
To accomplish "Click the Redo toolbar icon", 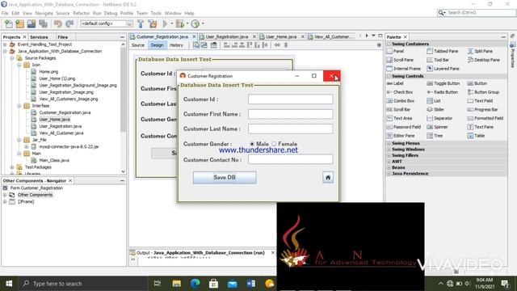I will (69, 23).
